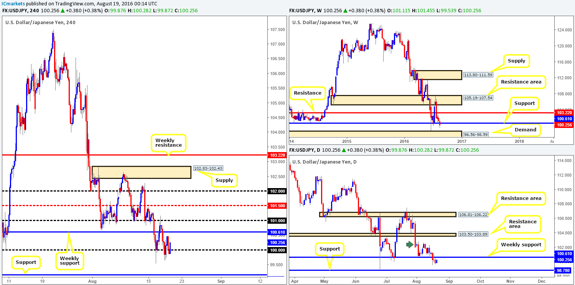Click the red 101.500 price tag
The image size is (575, 285).
tap(276, 206)
